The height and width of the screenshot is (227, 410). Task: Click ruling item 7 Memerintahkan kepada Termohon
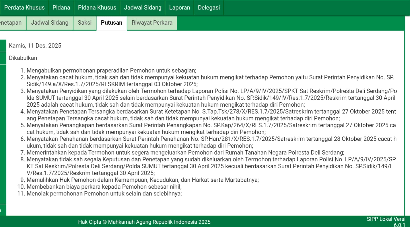[185, 153]
